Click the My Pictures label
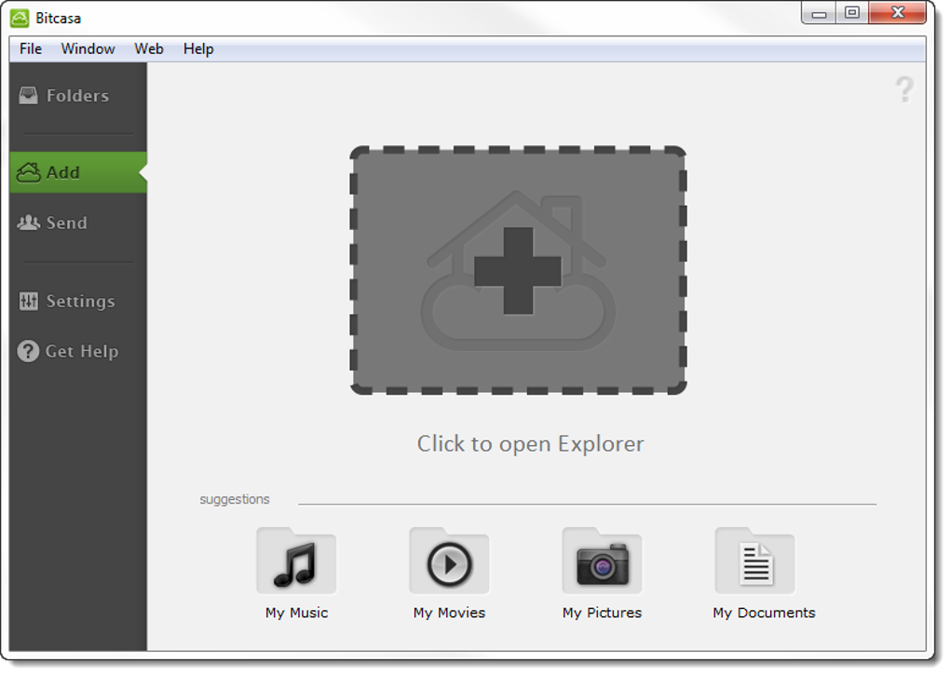 coord(602,613)
